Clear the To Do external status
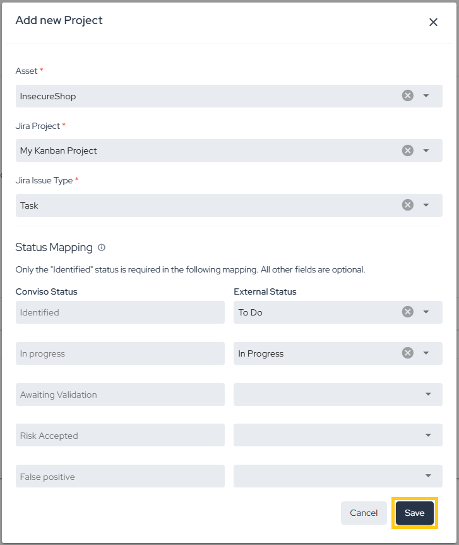 408,312
